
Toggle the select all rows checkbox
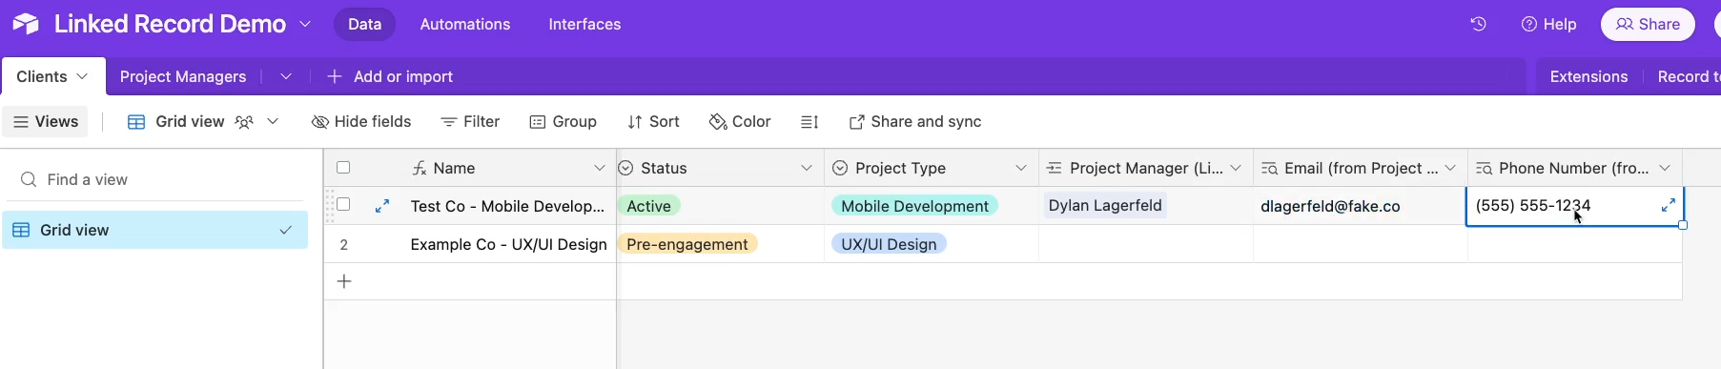coord(343,168)
